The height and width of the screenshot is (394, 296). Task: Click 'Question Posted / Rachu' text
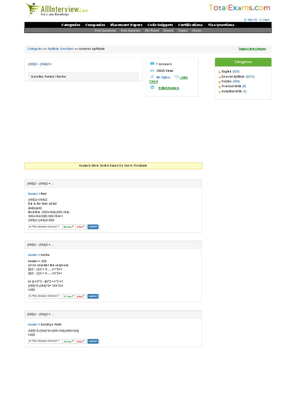click(49, 77)
